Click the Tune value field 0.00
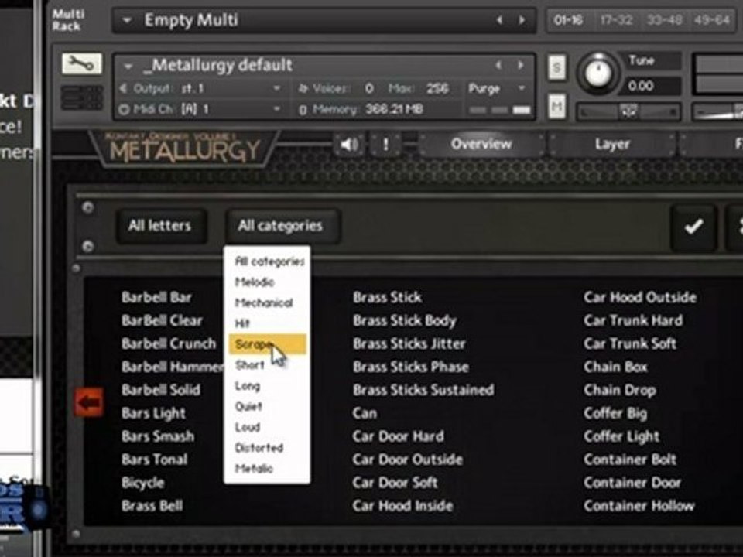 pos(652,86)
